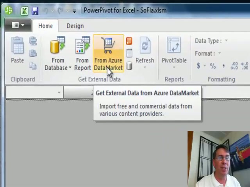The image size is (250, 187).
Task: Click the From Report button
Action: click(82, 53)
